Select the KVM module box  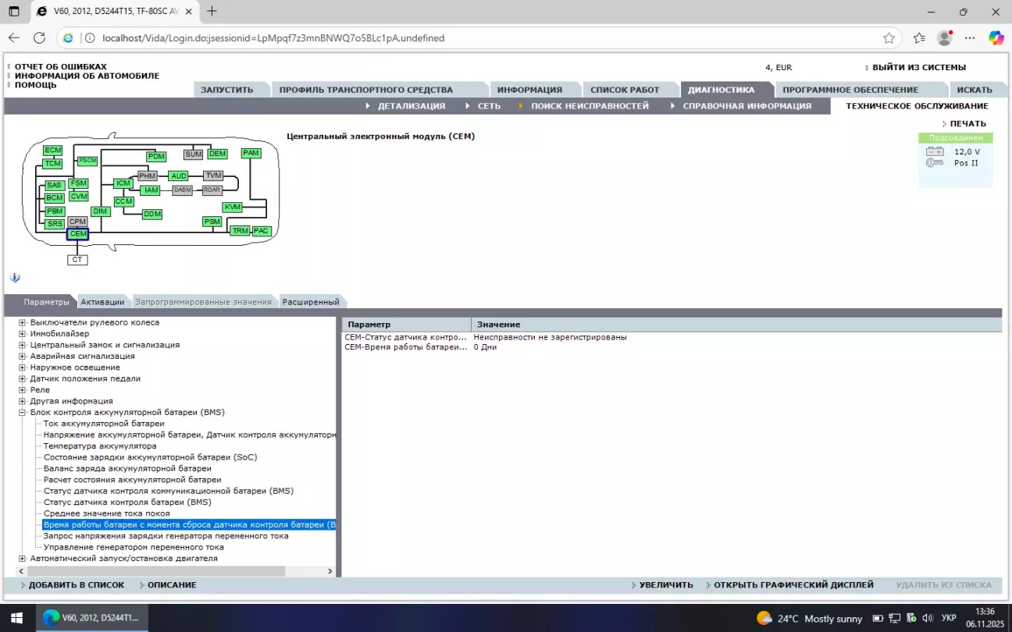pos(232,207)
